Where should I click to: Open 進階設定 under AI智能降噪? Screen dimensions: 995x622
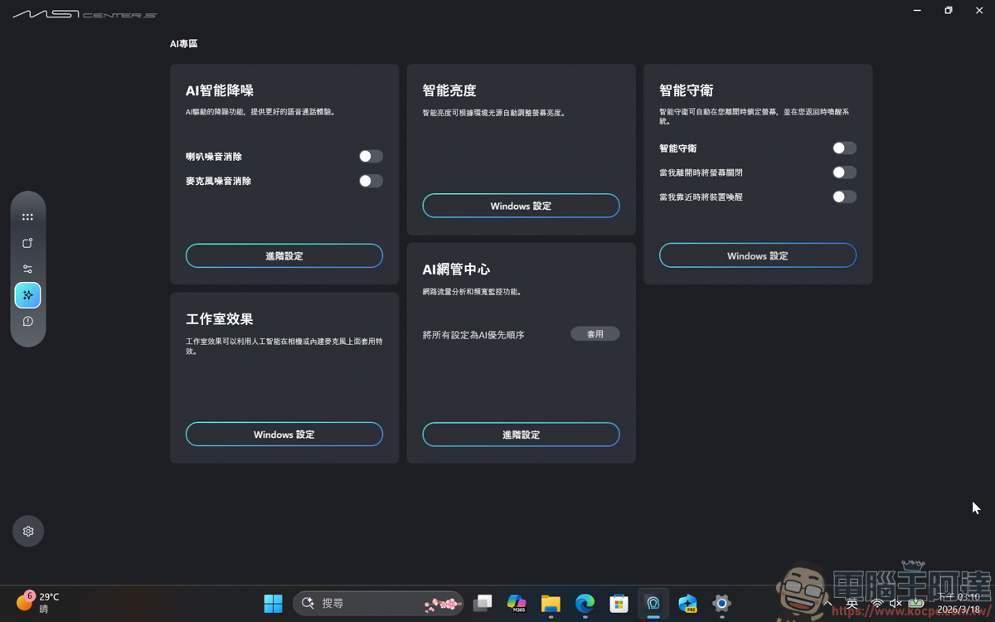pos(284,255)
